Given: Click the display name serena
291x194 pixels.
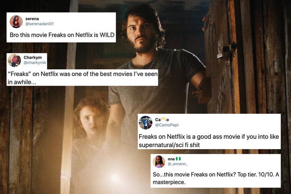Looking at the screenshot, I should (32, 19).
